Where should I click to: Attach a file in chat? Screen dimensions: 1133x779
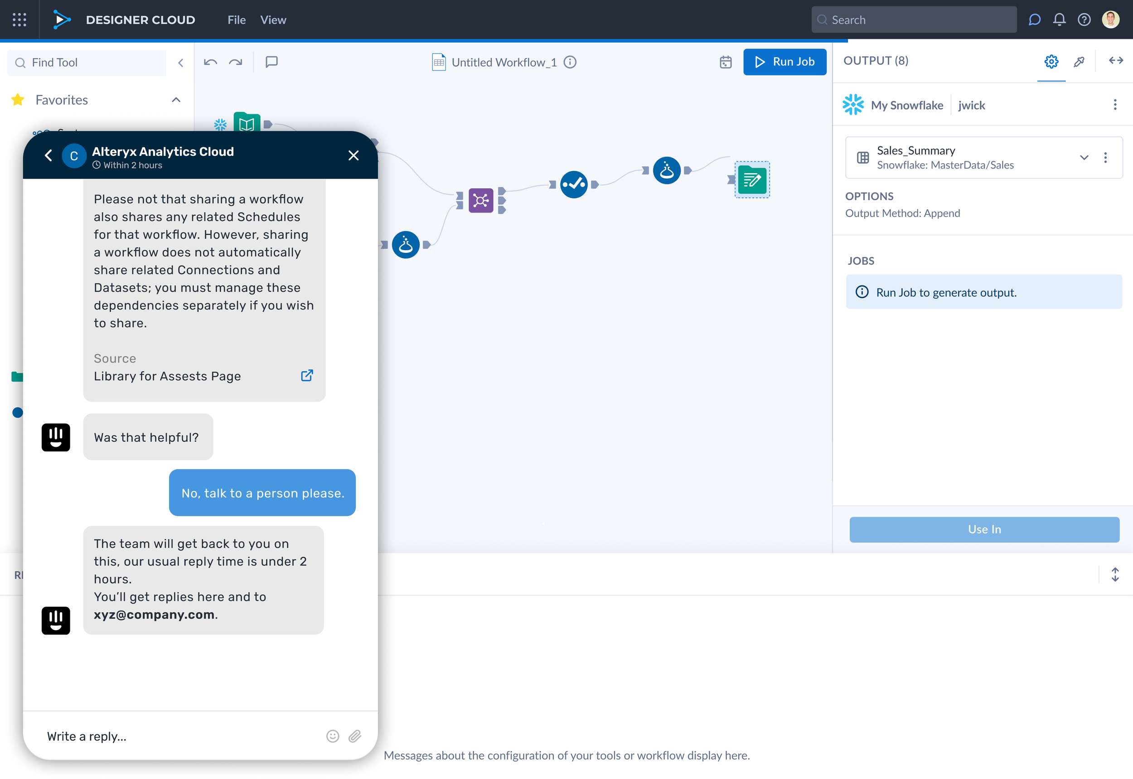pos(355,736)
